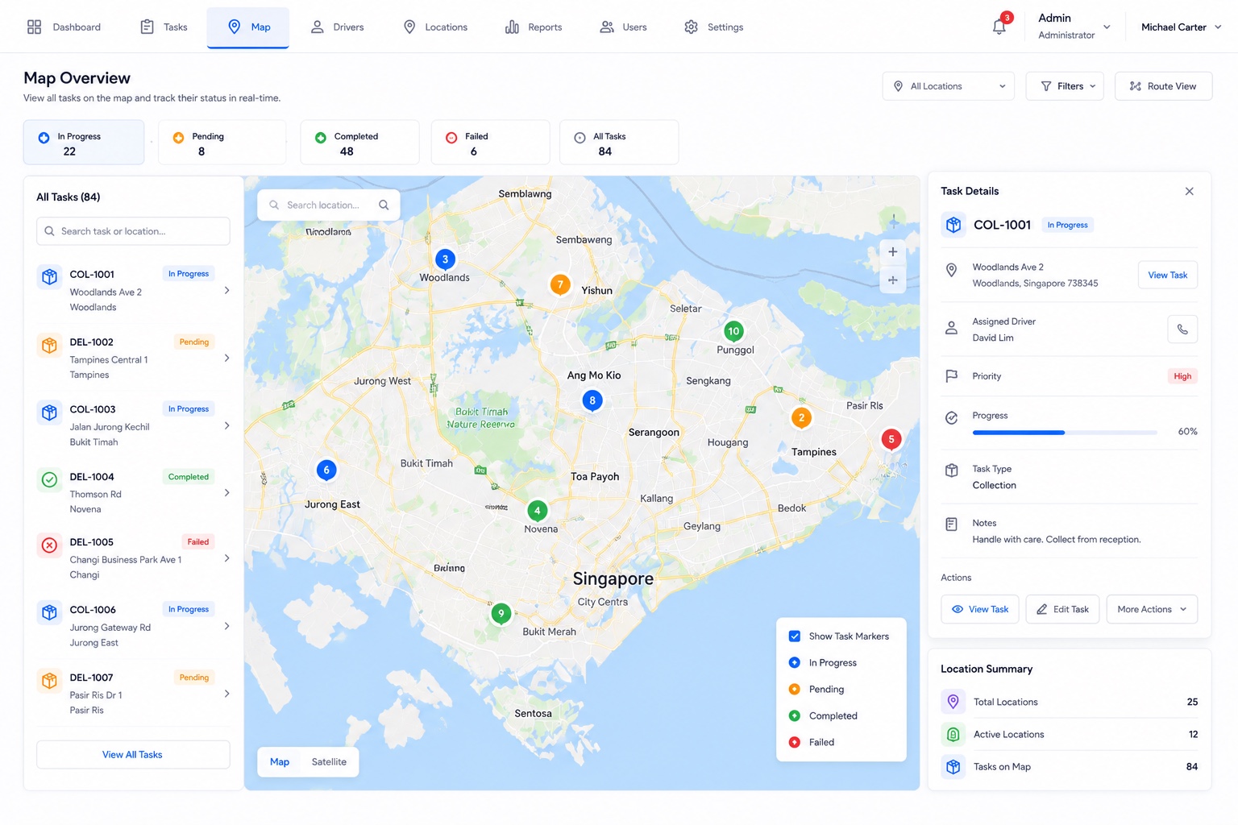Click the DEL-1005 failed cross icon
Viewport: 1238px width, 825px height.
click(49, 545)
